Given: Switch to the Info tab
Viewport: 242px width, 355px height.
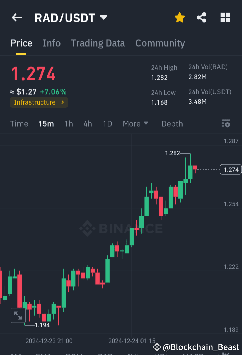Looking at the screenshot, I should (51, 43).
